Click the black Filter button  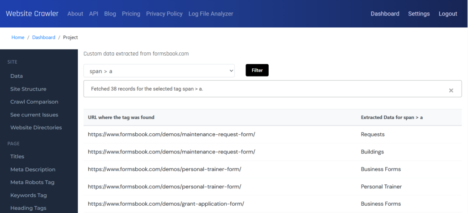click(257, 71)
